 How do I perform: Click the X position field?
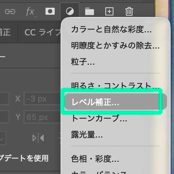[42, 99]
